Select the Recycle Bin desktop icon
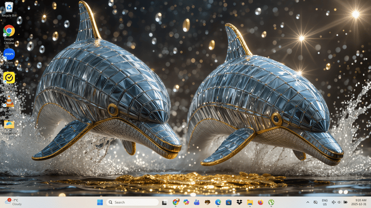 9,9
